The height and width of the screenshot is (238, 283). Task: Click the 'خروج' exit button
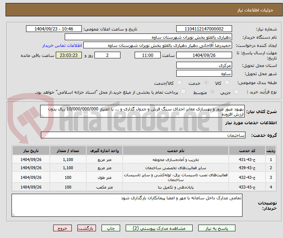click(x=62, y=228)
